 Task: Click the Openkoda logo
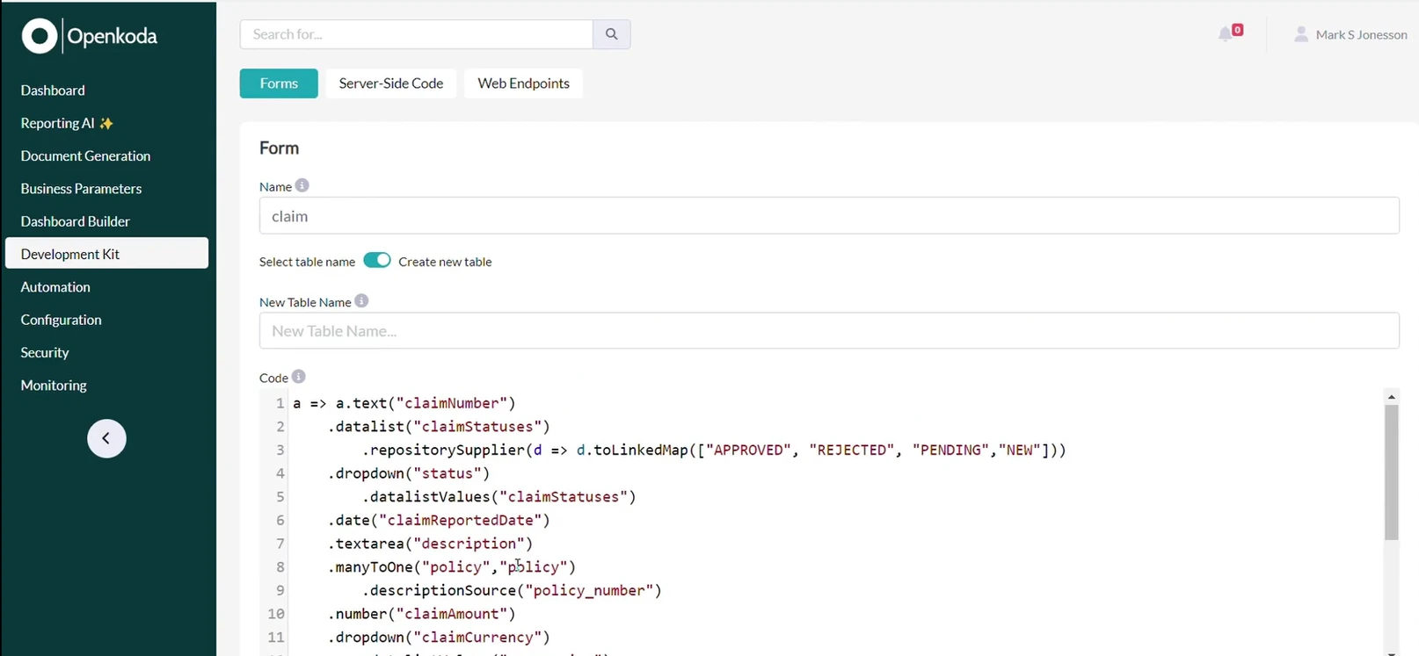[x=90, y=36]
